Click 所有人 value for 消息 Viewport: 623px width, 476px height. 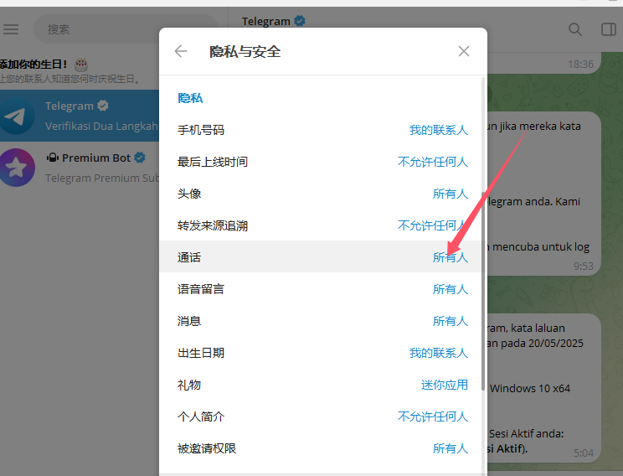point(451,321)
